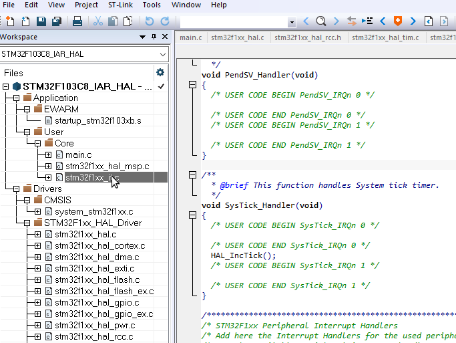
Task: Collapse STM32F1xx_HAL_Driver folder
Action: point(27,223)
